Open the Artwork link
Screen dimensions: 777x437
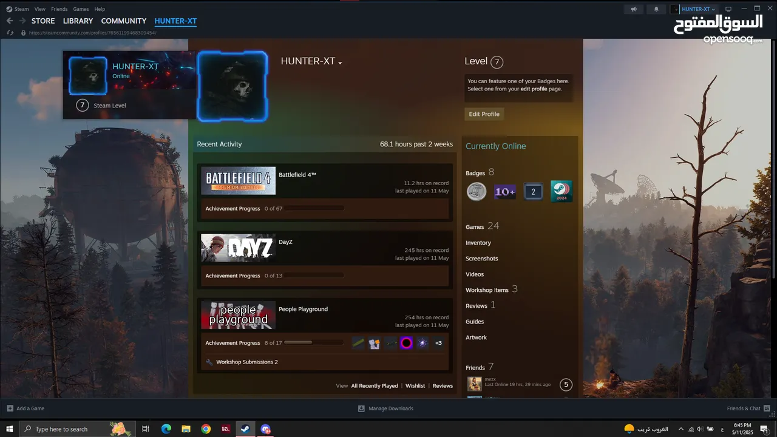click(477, 337)
